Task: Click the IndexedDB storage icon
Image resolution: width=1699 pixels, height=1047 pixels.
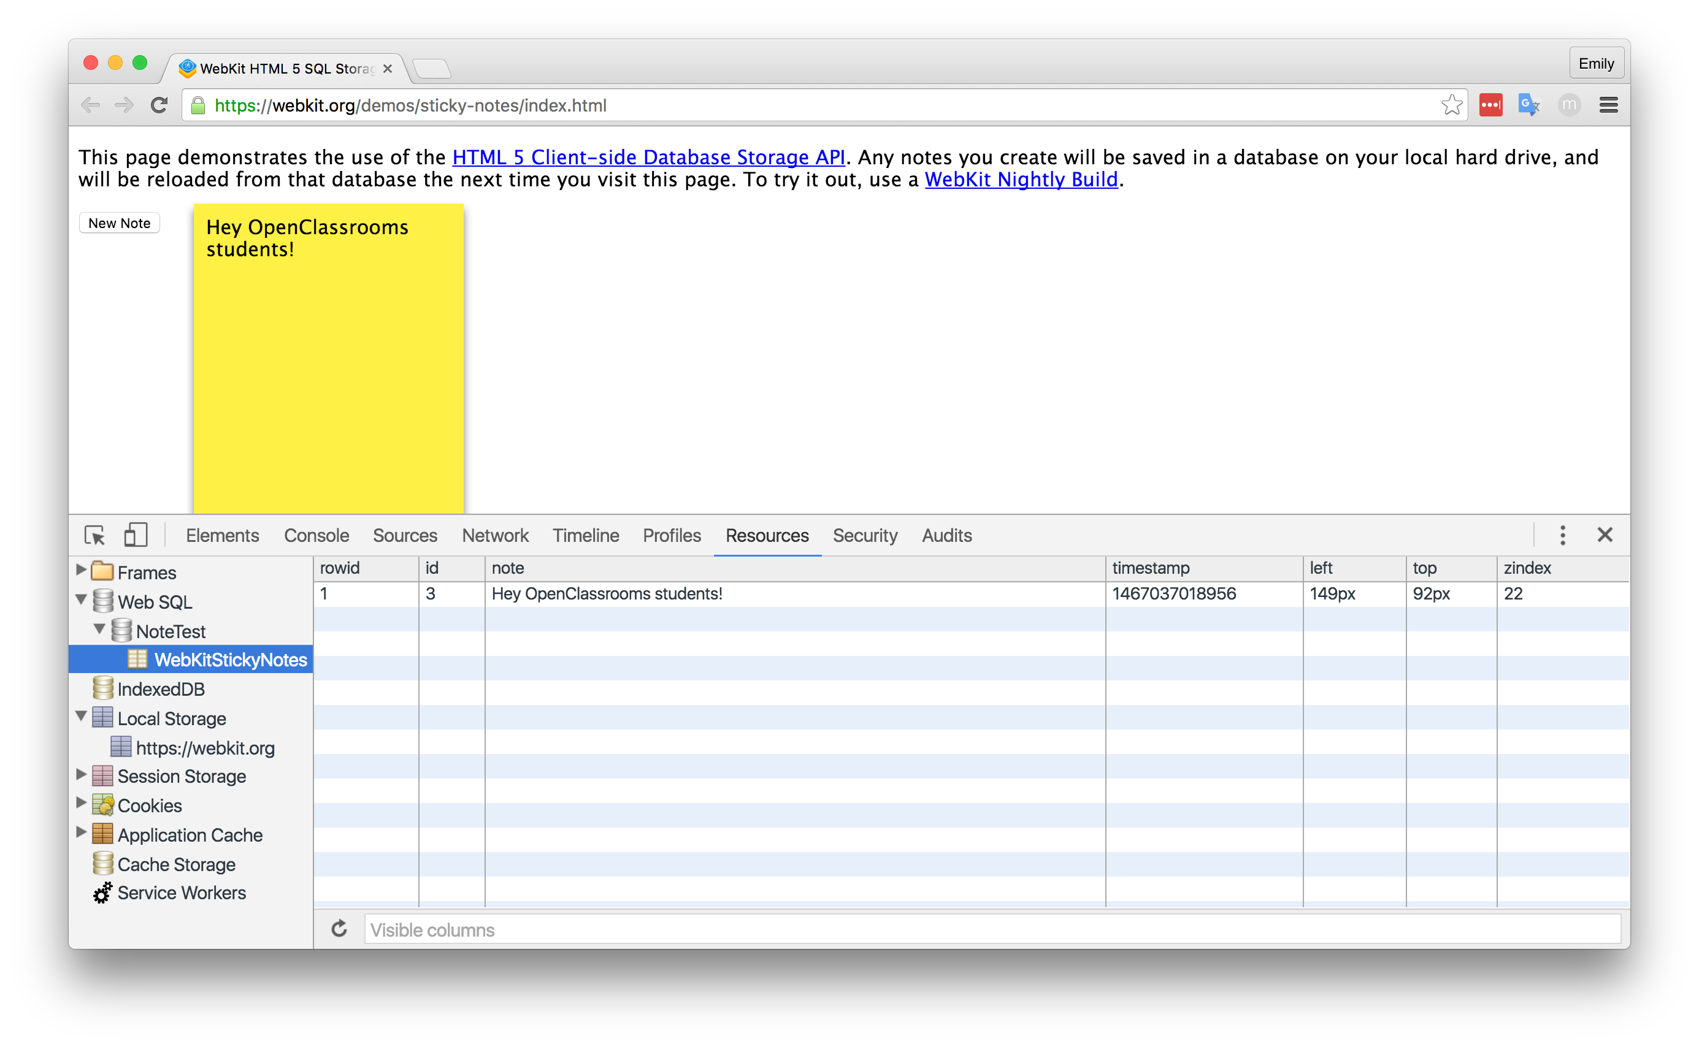Action: pyautogui.click(x=103, y=688)
